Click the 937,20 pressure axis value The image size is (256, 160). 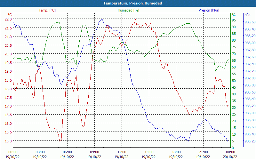(x=250, y=71)
